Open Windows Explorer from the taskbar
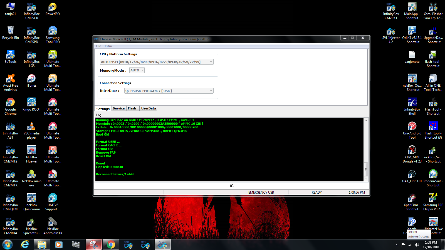445x250 pixels. click(x=42, y=245)
